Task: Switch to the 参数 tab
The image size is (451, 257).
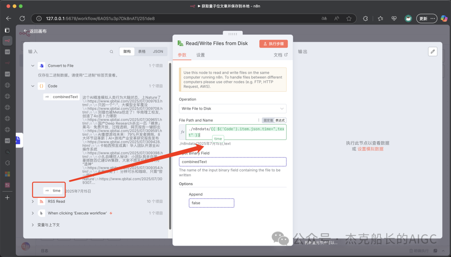Action: click(x=182, y=55)
